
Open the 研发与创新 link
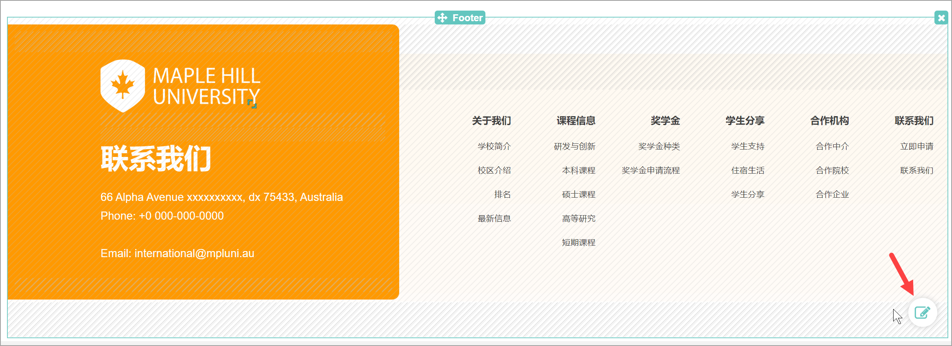(x=574, y=146)
